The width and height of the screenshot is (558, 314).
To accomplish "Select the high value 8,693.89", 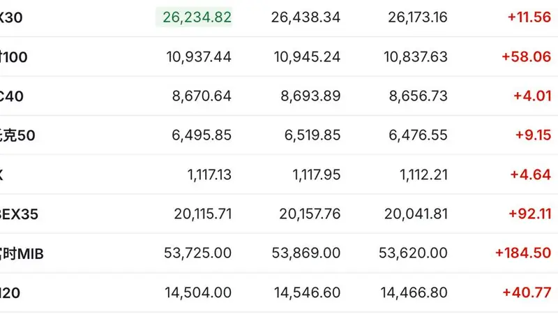I will click(310, 96).
